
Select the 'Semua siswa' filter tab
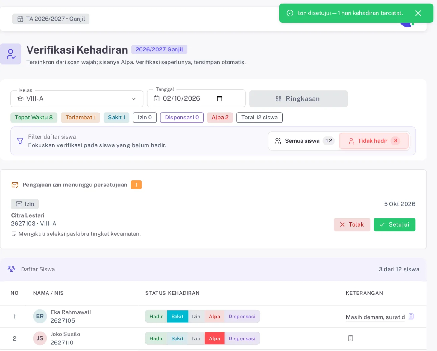[304, 141]
